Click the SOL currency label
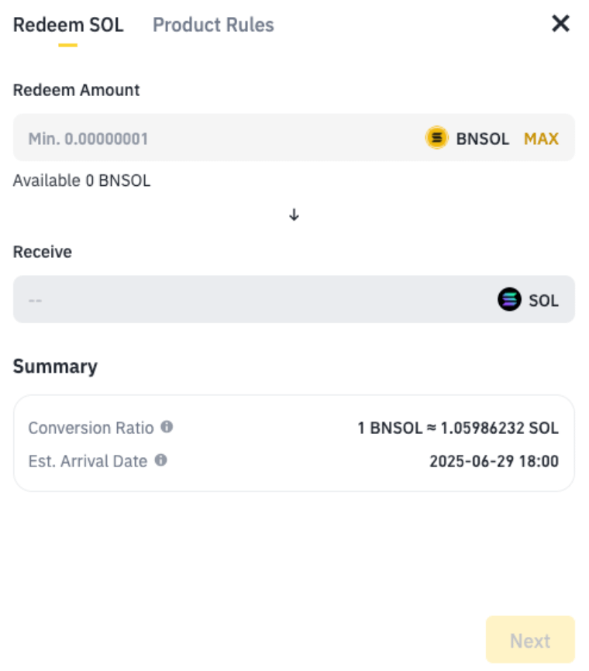 [543, 301]
